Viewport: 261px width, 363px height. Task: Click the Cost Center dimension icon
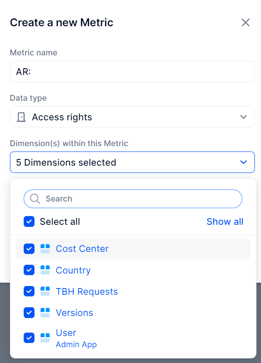tap(45, 249)
